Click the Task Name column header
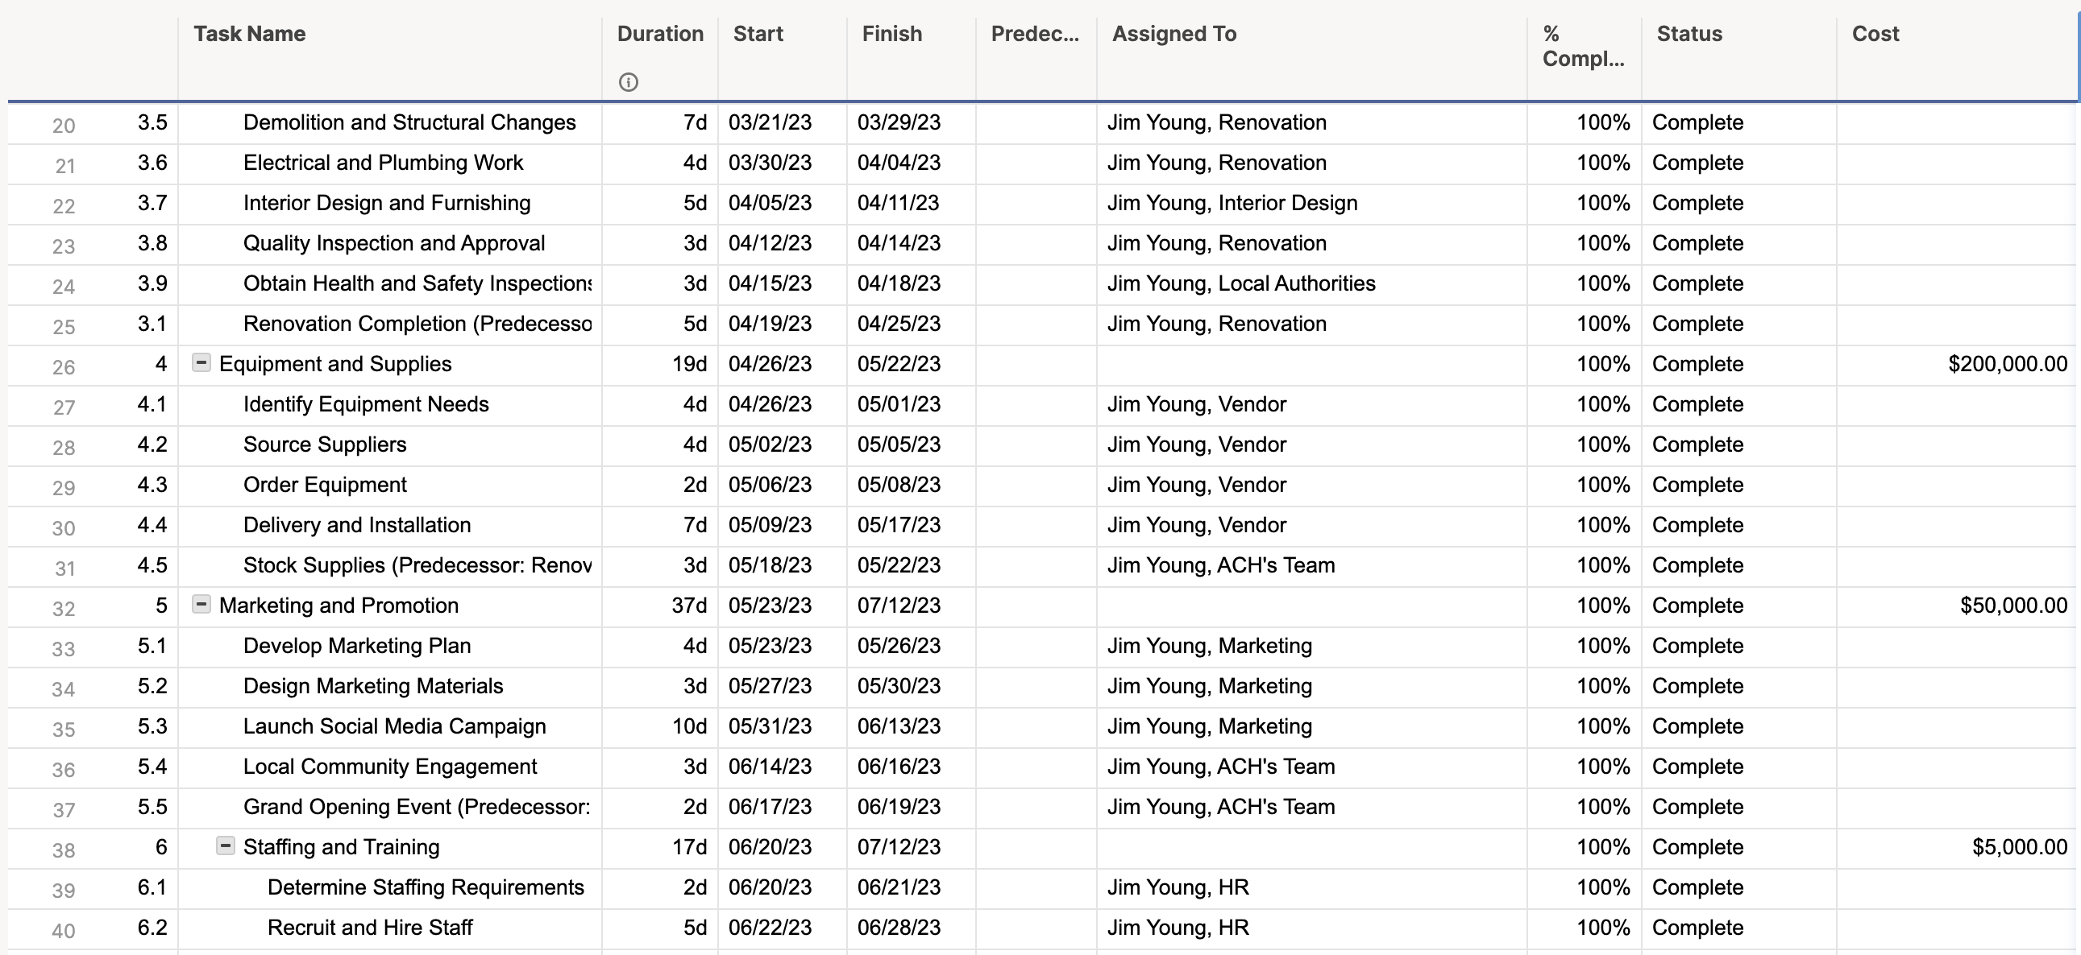The image size is (2081, 955). point(250,34)
